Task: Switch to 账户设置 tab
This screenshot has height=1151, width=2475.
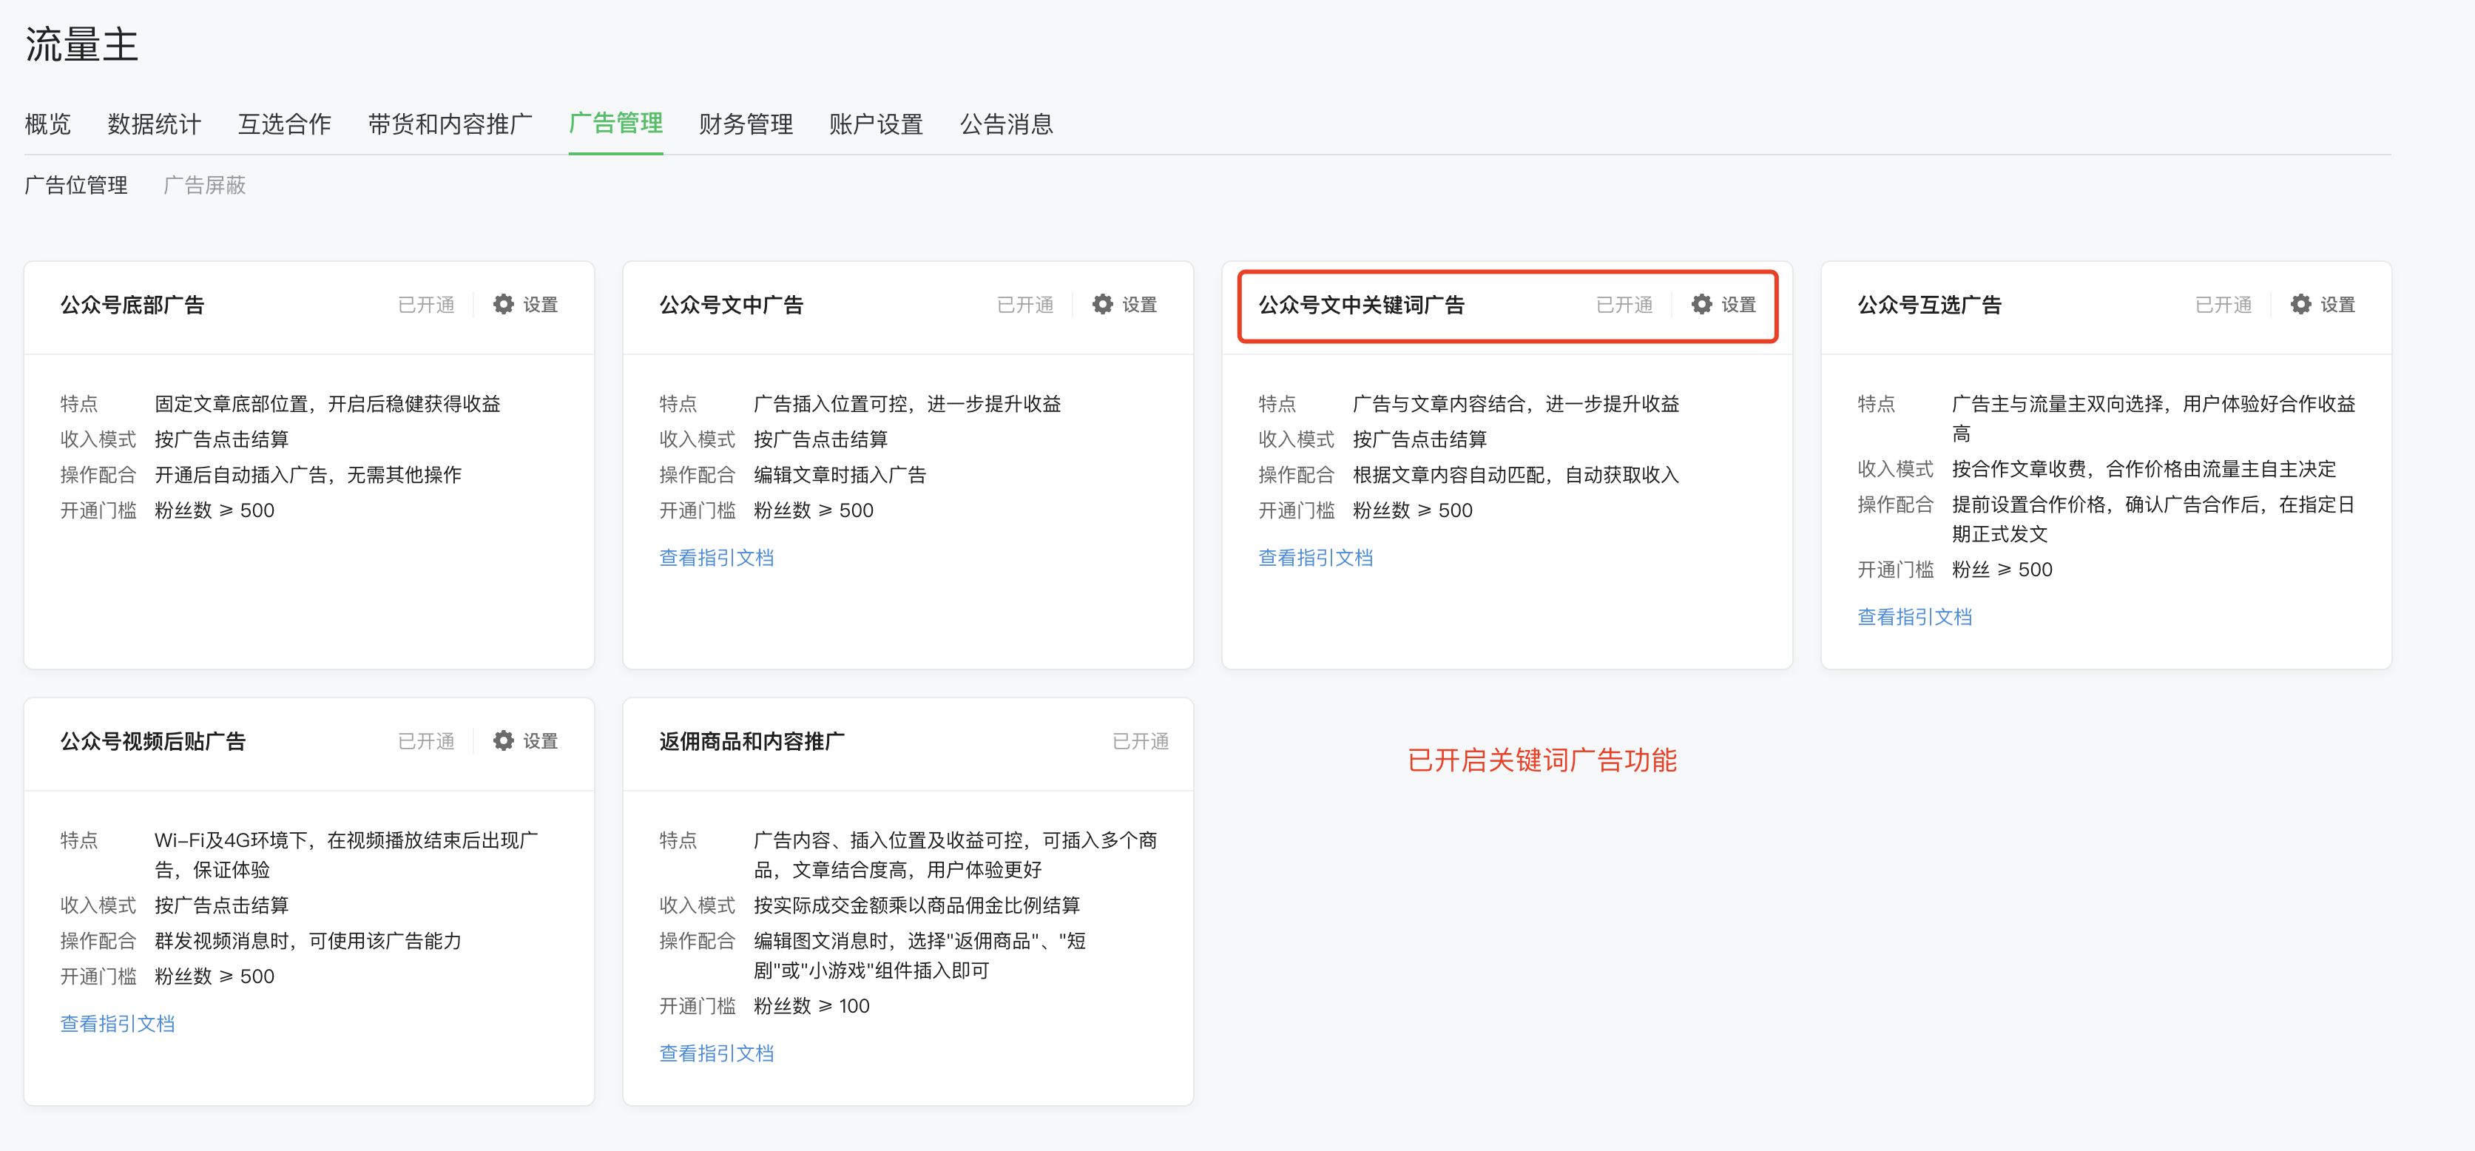Action: point(875,124)
